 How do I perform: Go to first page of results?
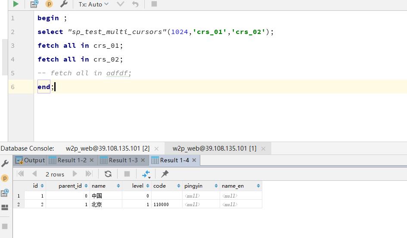coord(21,174)
